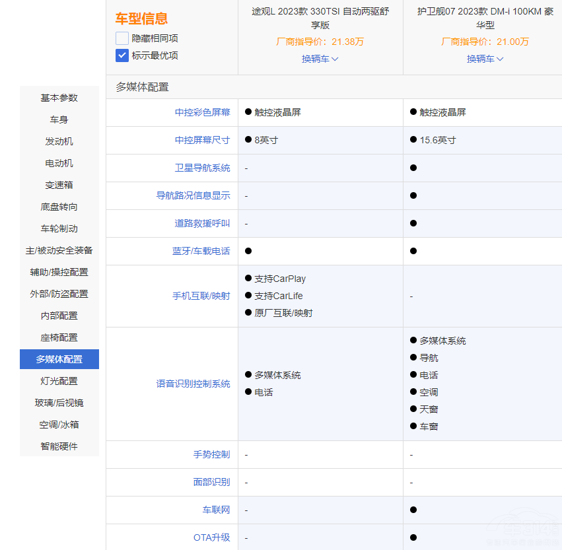This screenshot has height=550, width=562.
Task: Open the 换辆车 dropdown under 护卫舰07
Action: click(485, 59)
